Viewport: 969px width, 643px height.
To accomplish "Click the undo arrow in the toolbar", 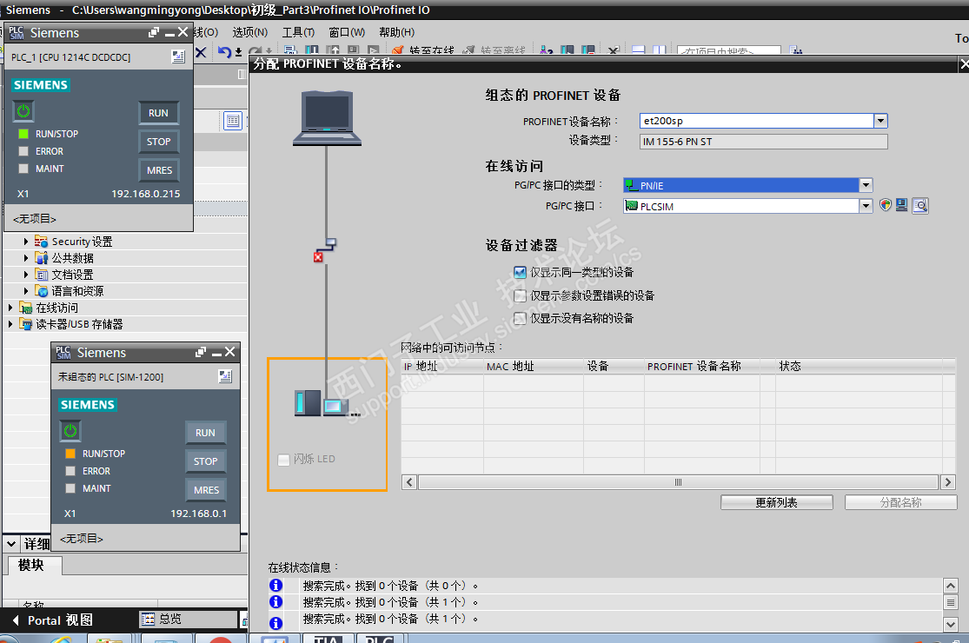I will click(224, 52).
